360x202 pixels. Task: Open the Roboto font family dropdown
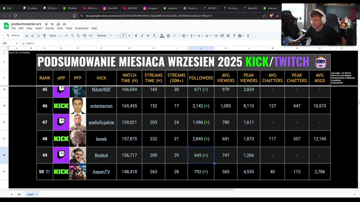click(x=104, y=36)
